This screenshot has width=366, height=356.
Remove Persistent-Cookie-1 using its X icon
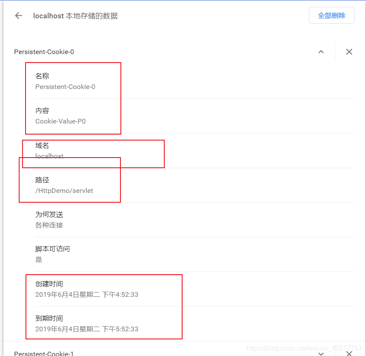pos(349,353)
